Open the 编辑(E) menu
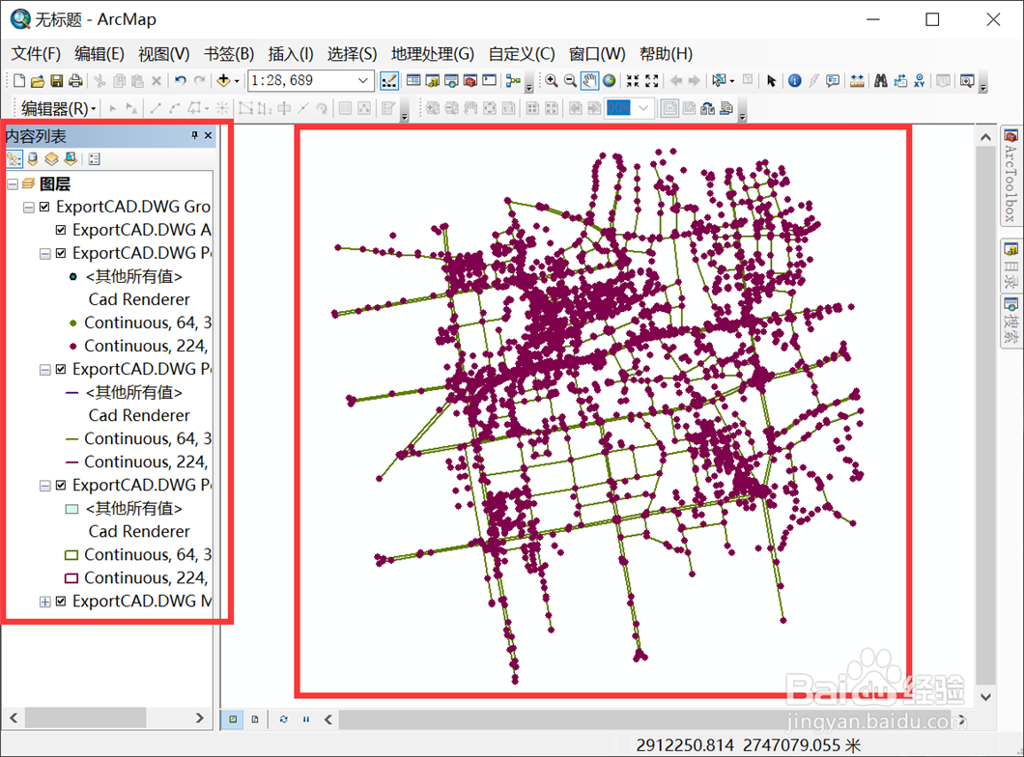The image size is (1024, 757). [100, 54]
